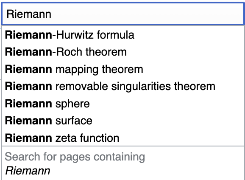Place cursor after Riemann text in search box
This screenshot has height=180, width=245.
(52, 14)
